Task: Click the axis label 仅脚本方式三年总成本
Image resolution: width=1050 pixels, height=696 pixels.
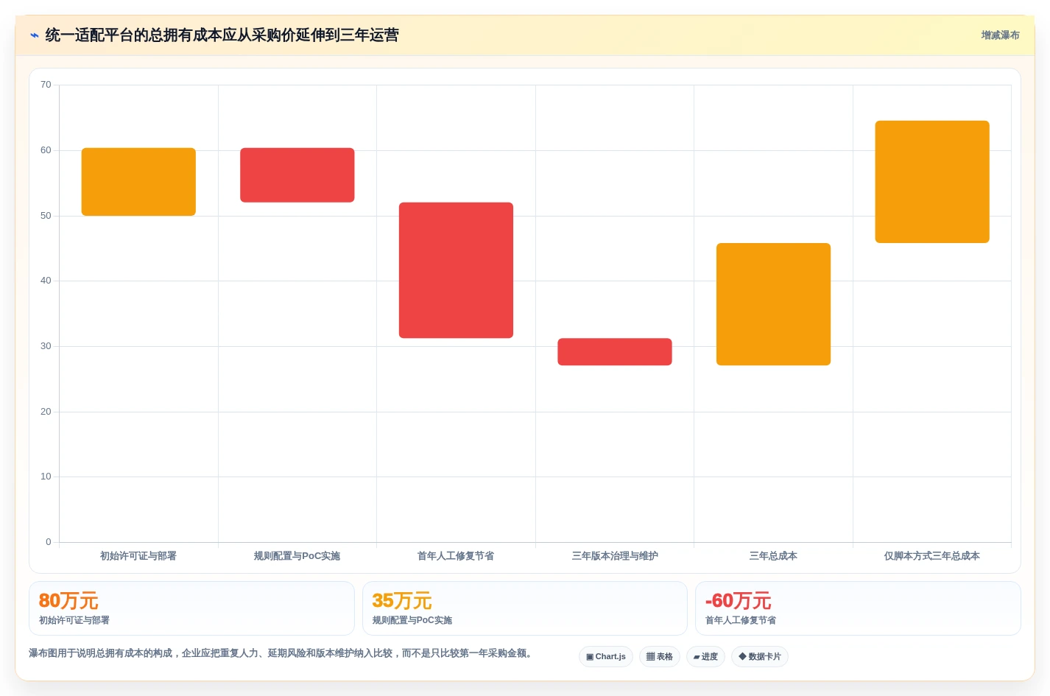Action: (932, 556)
